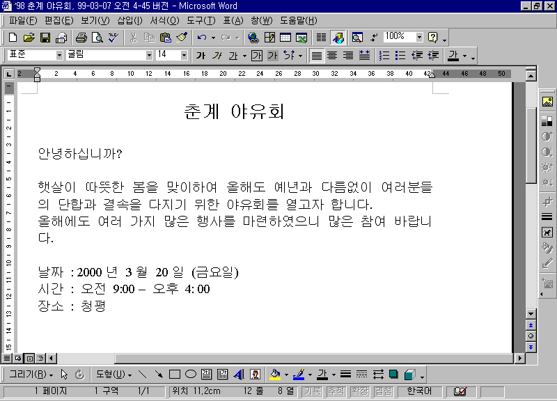Viewport: 557px width, 401px height.
Task: Apply blue line color on the Drawing toolbar
Action: [299, 375]
